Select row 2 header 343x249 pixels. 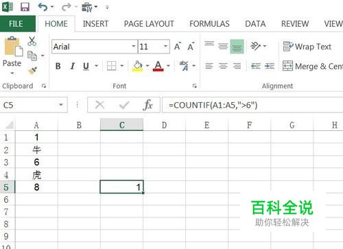click(x=7, y=150)
